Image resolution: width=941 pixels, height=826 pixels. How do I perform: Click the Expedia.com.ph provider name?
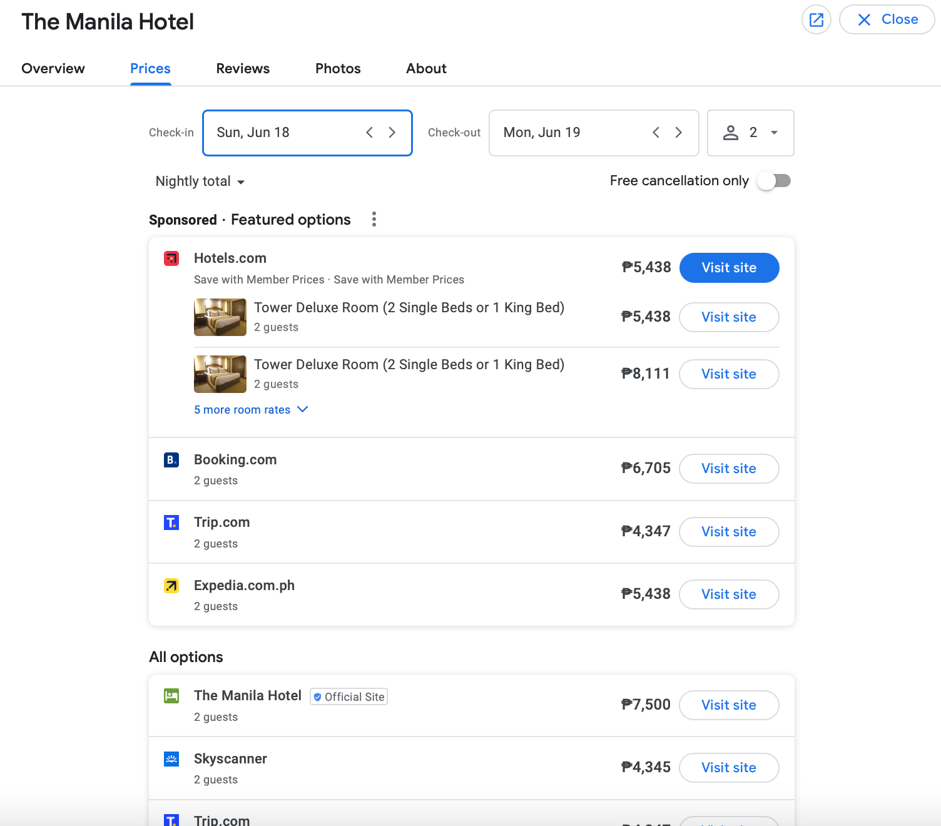point(244,586)
